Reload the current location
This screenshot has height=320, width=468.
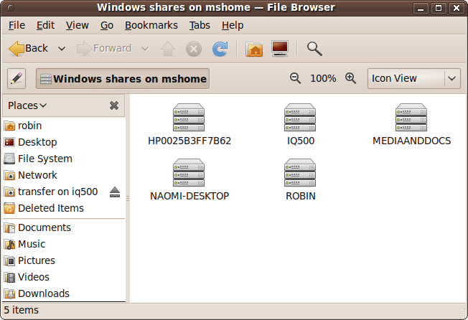point(220,49)
